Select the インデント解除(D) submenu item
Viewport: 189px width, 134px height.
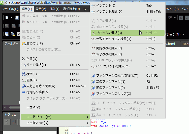[128, 12]
